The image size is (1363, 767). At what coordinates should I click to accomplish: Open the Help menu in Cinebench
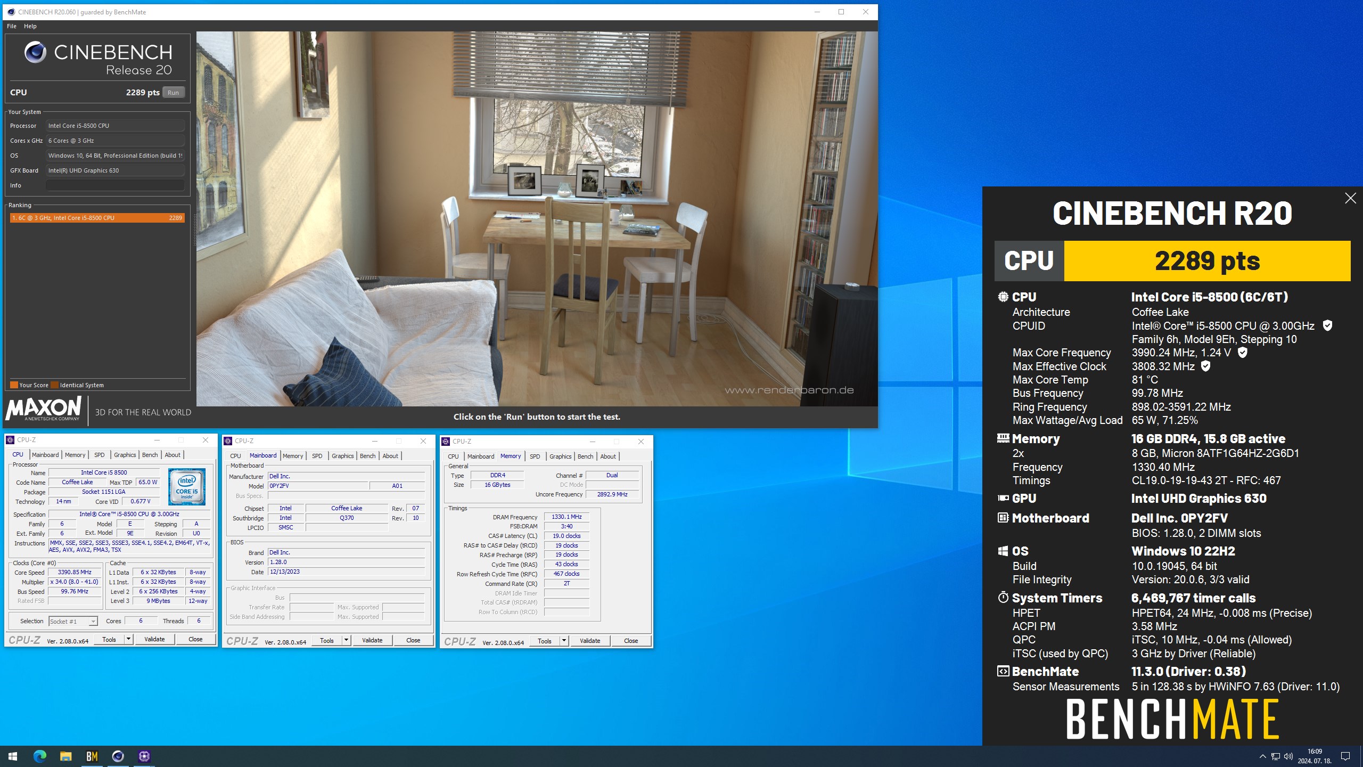[30, 26]
